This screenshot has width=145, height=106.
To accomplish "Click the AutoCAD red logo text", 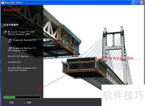I will pos(12,10).
